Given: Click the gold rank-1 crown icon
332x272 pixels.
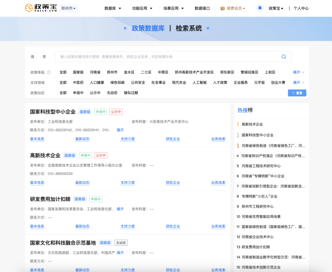Looking at the screenshot, I should point(238,124).
